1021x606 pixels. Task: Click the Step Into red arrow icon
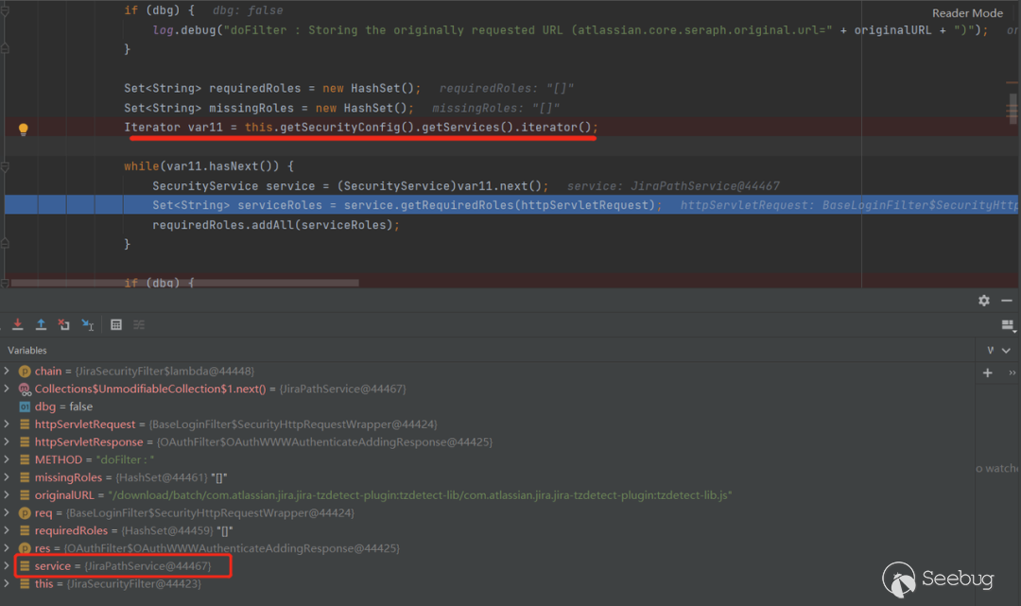pyautogui.click(x=18, y=324)
